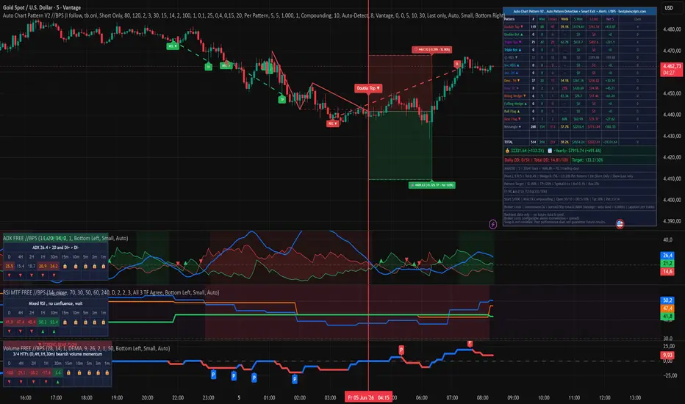
Task: Click the 15m lock icon in ADX table
Action: click(x=65, y=266)
